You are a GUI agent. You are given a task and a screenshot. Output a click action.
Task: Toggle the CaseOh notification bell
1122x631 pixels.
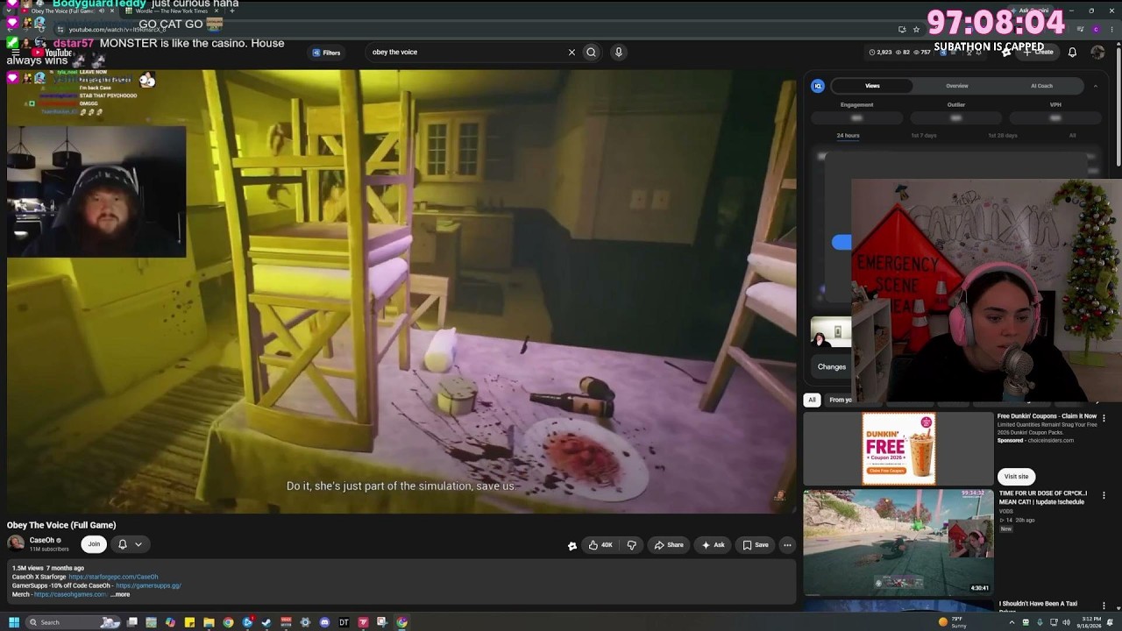(x=123, y=544)
